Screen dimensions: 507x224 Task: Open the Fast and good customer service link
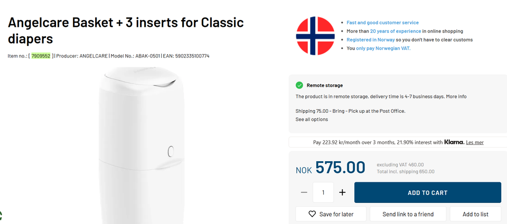click(x=382, y=23)
